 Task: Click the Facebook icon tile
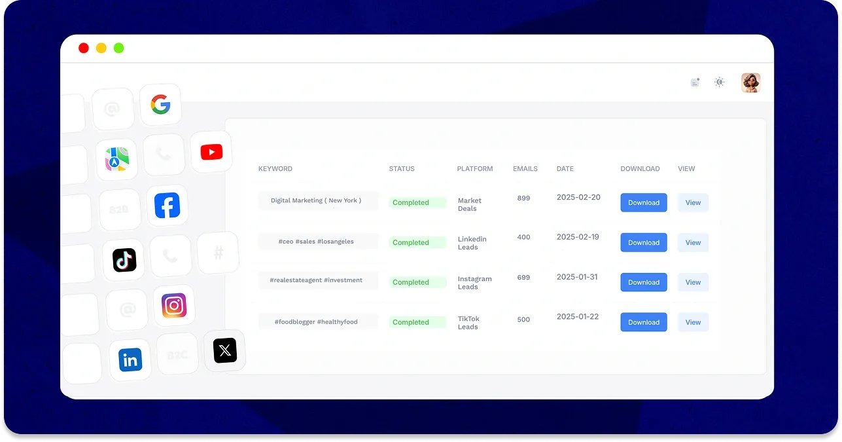pyautogui.click(x=167, y=206)
